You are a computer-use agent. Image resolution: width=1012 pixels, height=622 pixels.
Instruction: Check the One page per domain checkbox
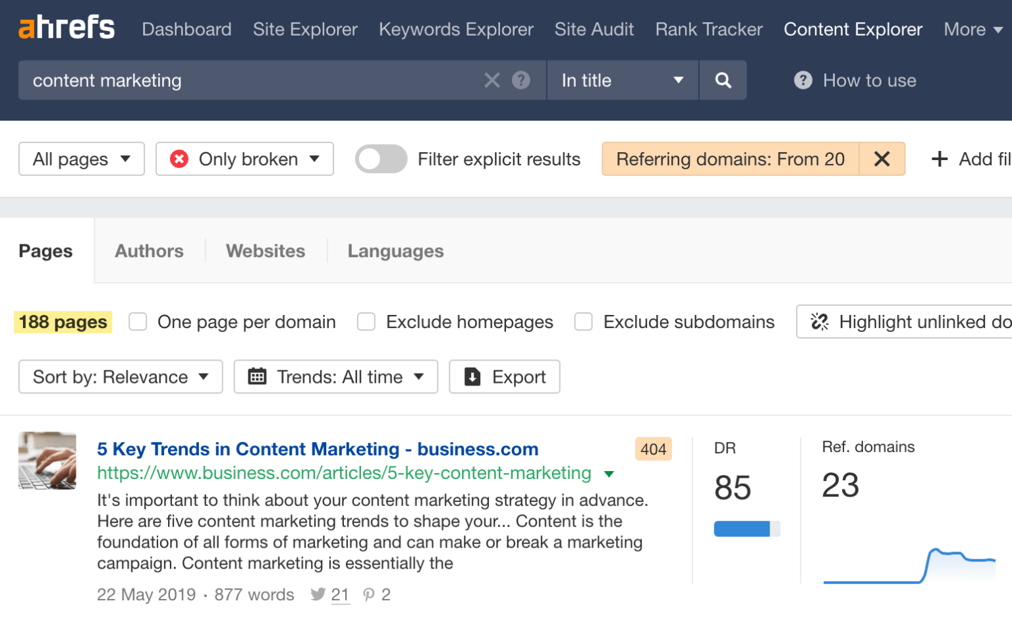(138, 322)
